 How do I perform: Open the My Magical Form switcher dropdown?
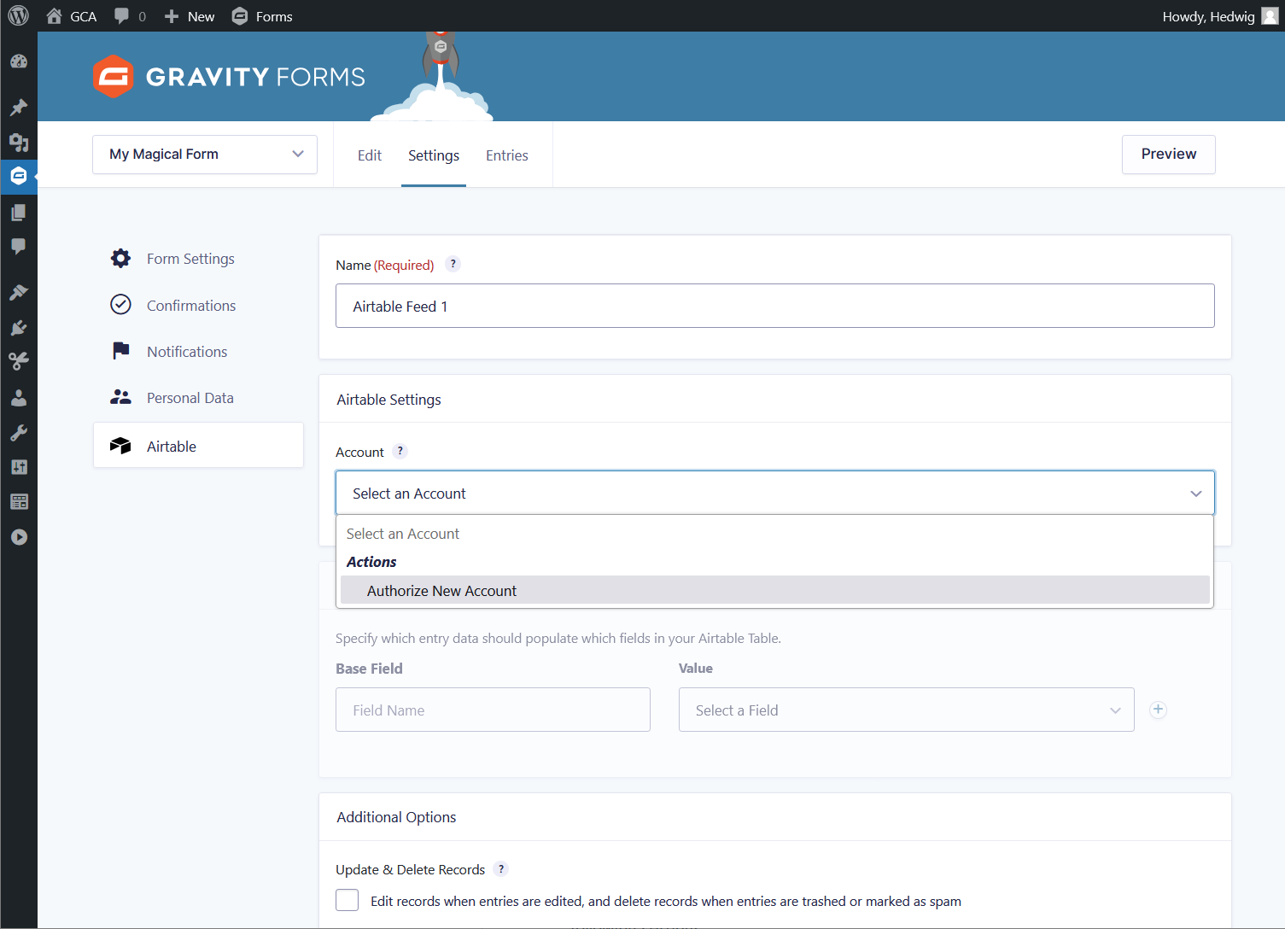click(205, 155)
